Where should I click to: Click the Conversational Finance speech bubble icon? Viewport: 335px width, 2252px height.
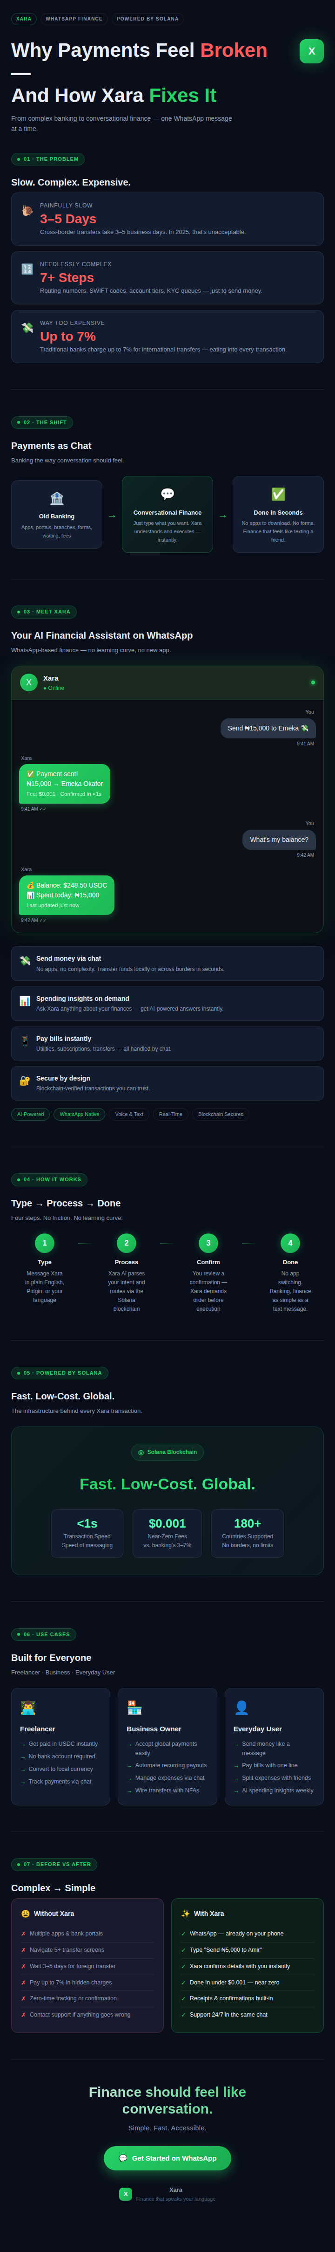click(167, 494)
